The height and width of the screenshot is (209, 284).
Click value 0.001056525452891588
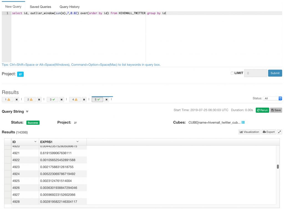58,160
